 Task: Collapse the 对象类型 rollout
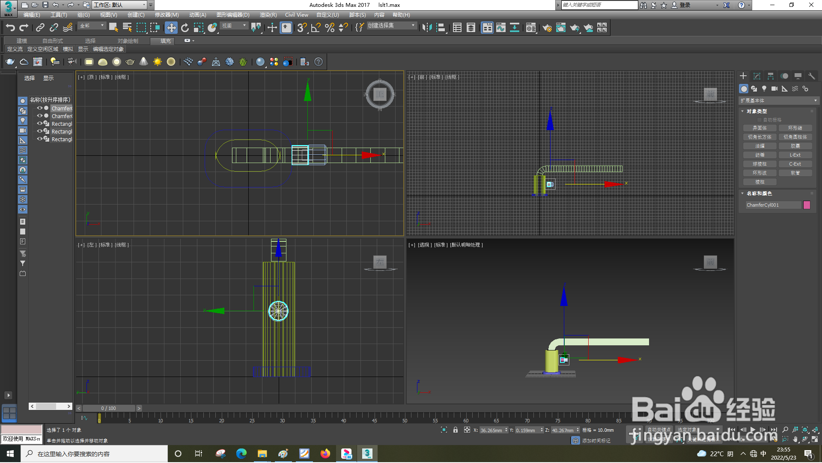coord(756,111)
